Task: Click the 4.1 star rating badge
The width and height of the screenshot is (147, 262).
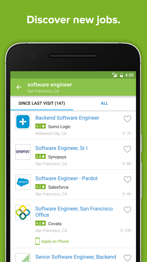Action: click(x=40, y=126)
